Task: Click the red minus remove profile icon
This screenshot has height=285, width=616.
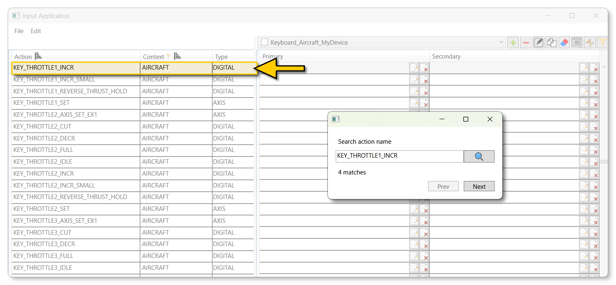Action: tap(526, 43)
